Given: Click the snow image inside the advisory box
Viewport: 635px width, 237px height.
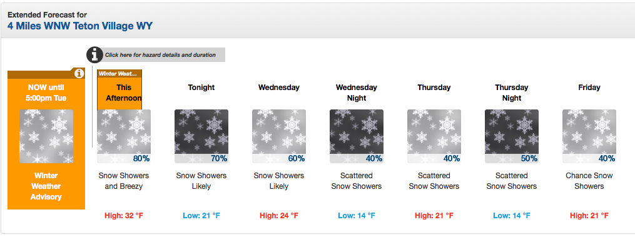Looking at the screenshot, I should [x=46, y=136].
